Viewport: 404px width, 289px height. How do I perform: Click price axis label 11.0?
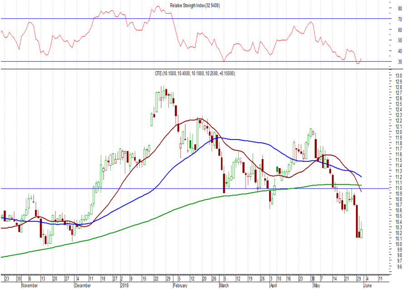pos(399,188)
